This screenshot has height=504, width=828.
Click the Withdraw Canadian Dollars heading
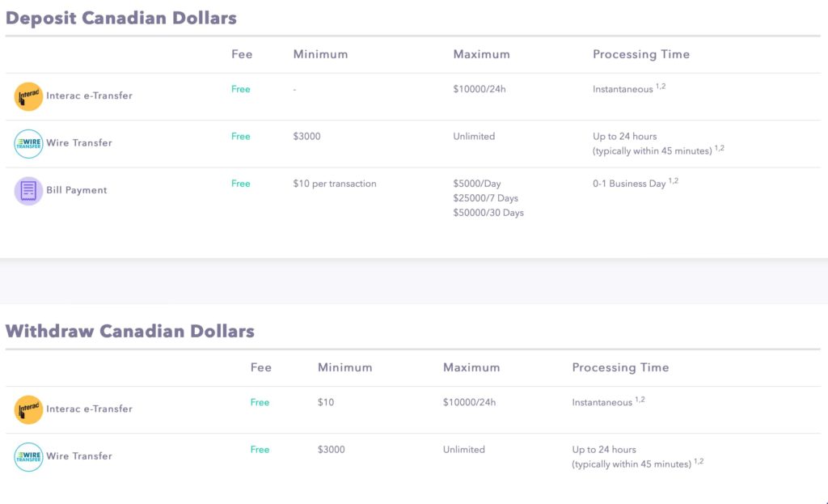point(130,331)
